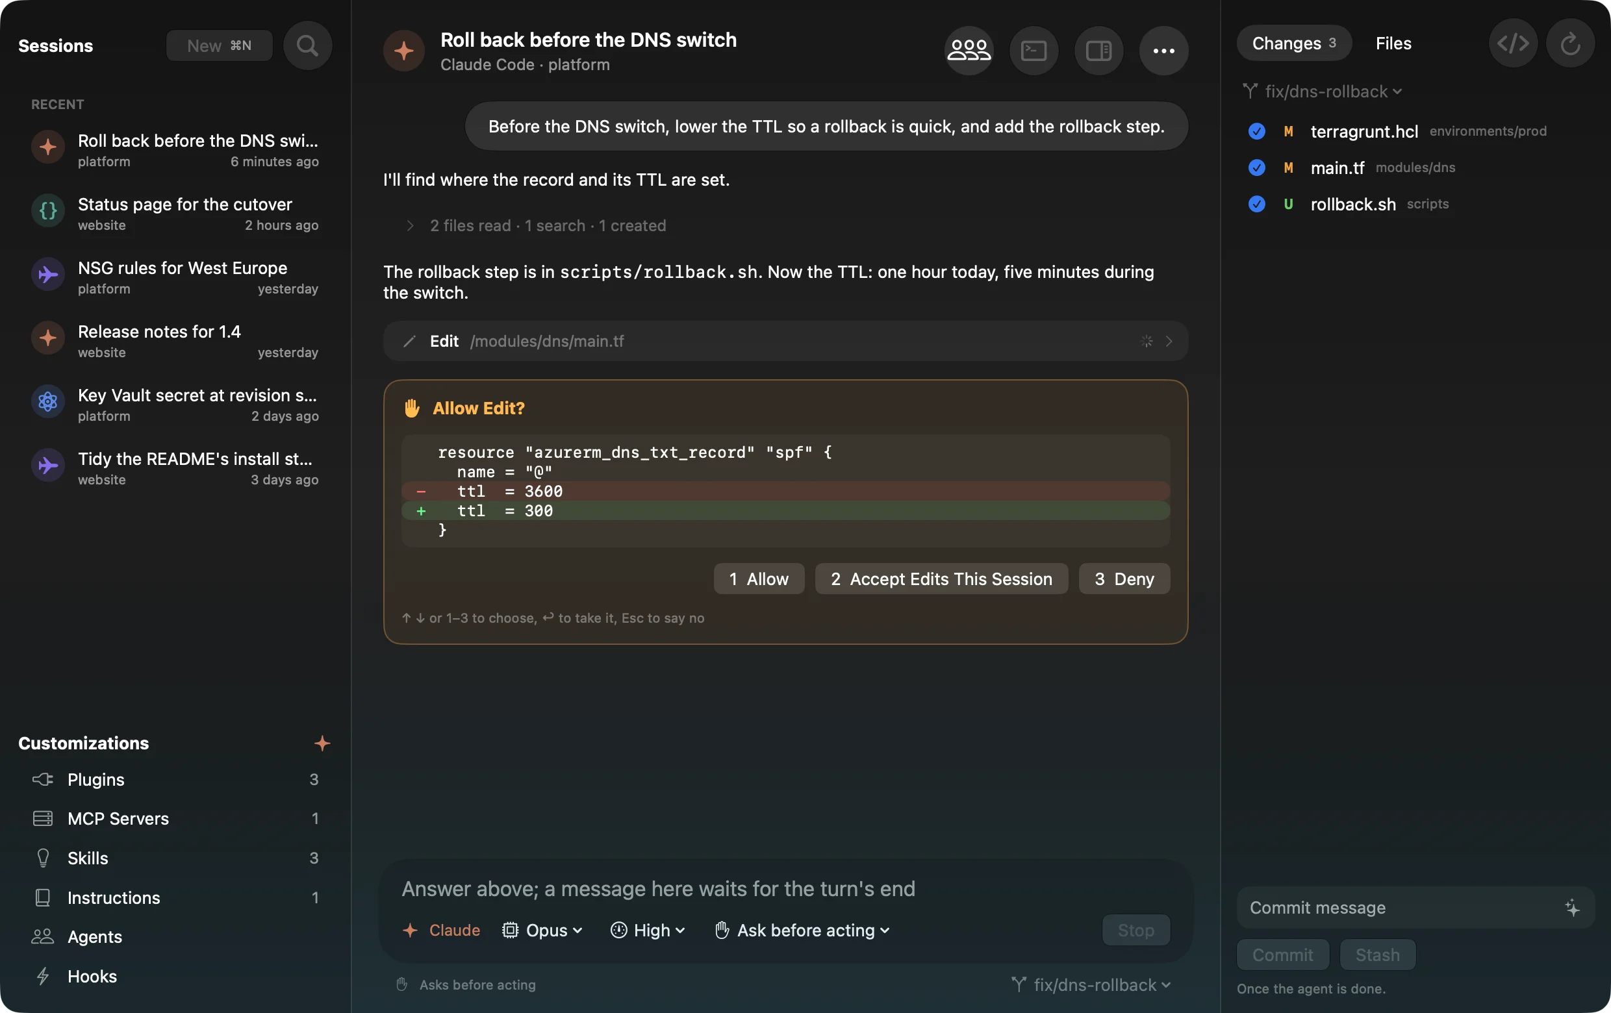Click the Stash button
Screen dimensions: 1611x1013
coord(1377,954)
